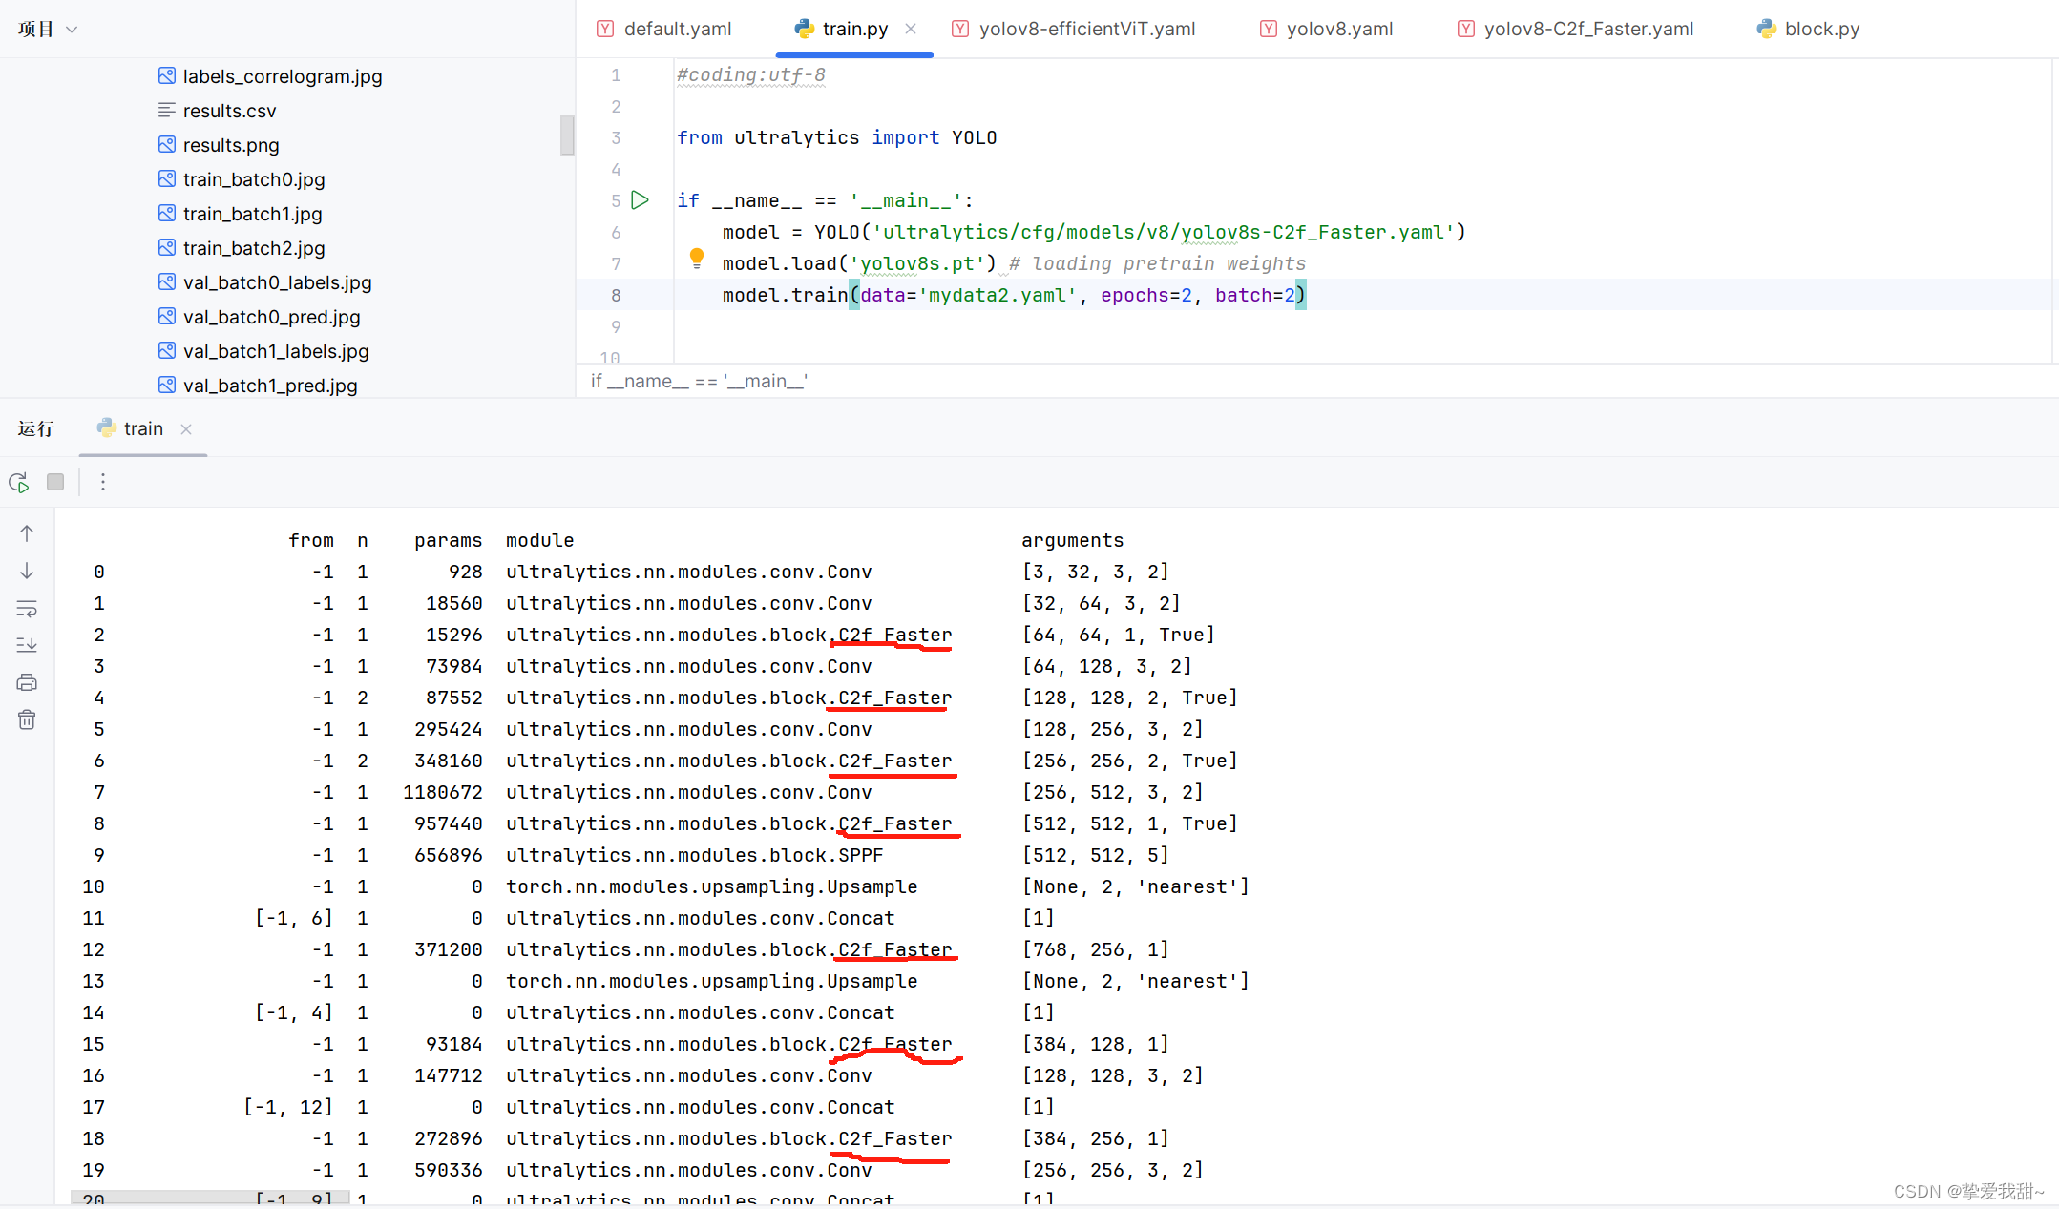Close the train run tab
2059x1209 pixels.
[x=186, y=429]
